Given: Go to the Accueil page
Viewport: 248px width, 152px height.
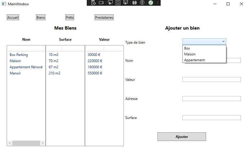Looking at the screenshot, I should pyautogui.click(x=13, y=18).
